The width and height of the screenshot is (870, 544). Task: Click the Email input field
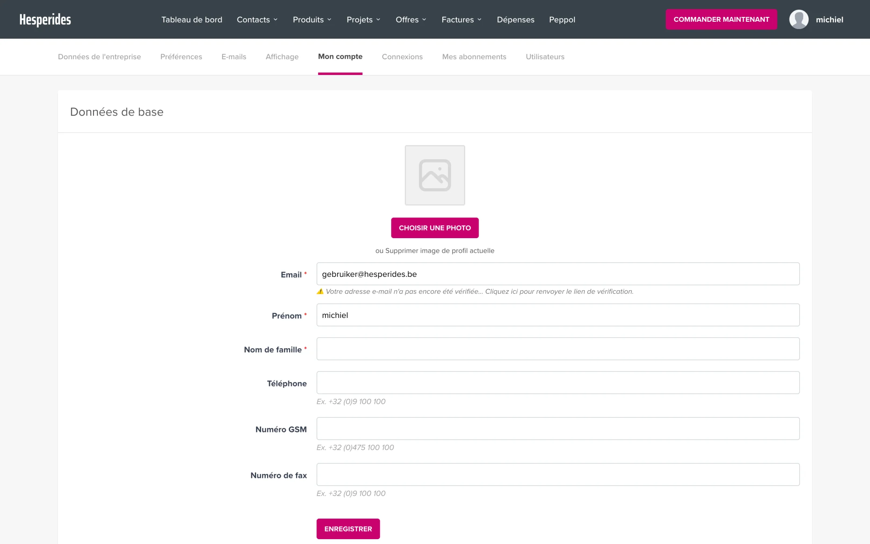pyautogui.click(x=558, y=274)
